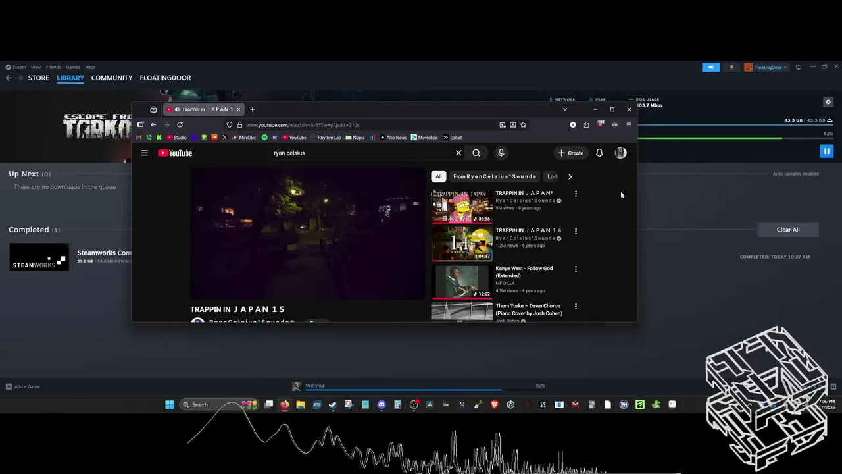Image resolution: width=842 pixels, height=474 pixels.
Task: Open YouTube bookmark in bookmarks bar
Action: click(x=293, y=138)
